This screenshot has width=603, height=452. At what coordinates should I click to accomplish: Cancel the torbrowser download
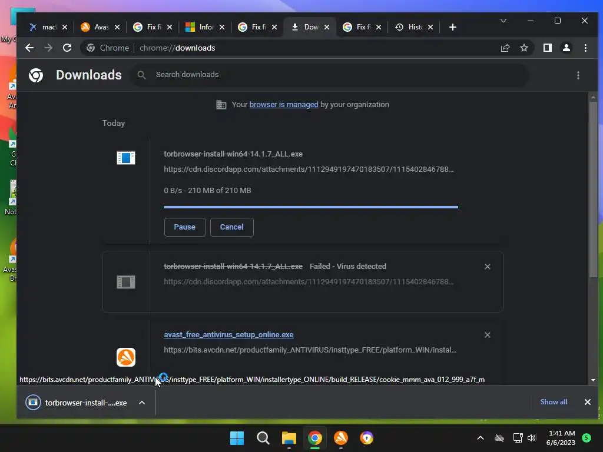tap(231, 227)
